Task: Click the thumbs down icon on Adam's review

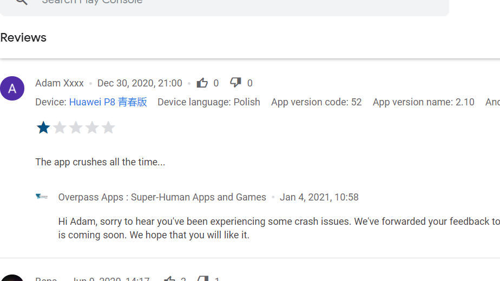Action: 235,83
